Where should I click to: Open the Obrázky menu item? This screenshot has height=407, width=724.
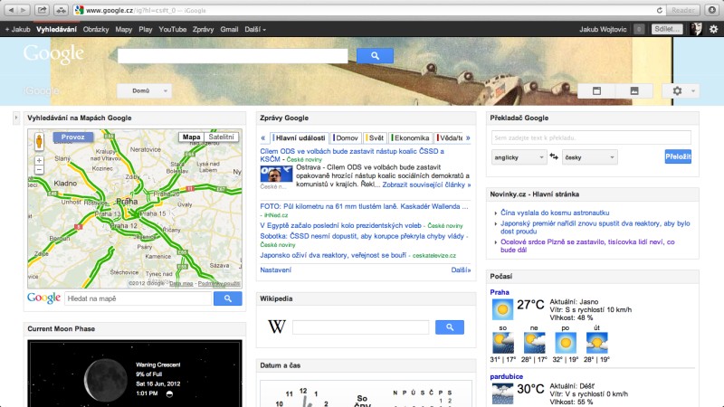[96, 29]
